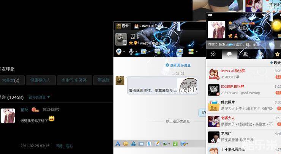This screenshot has width=281, height=154.
Task: Click the 大美女(2) impression tag
Action: [x=13, y=80]
